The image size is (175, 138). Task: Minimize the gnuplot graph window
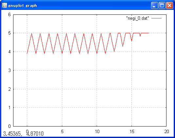pyautogui.click(x=154, y=5)
